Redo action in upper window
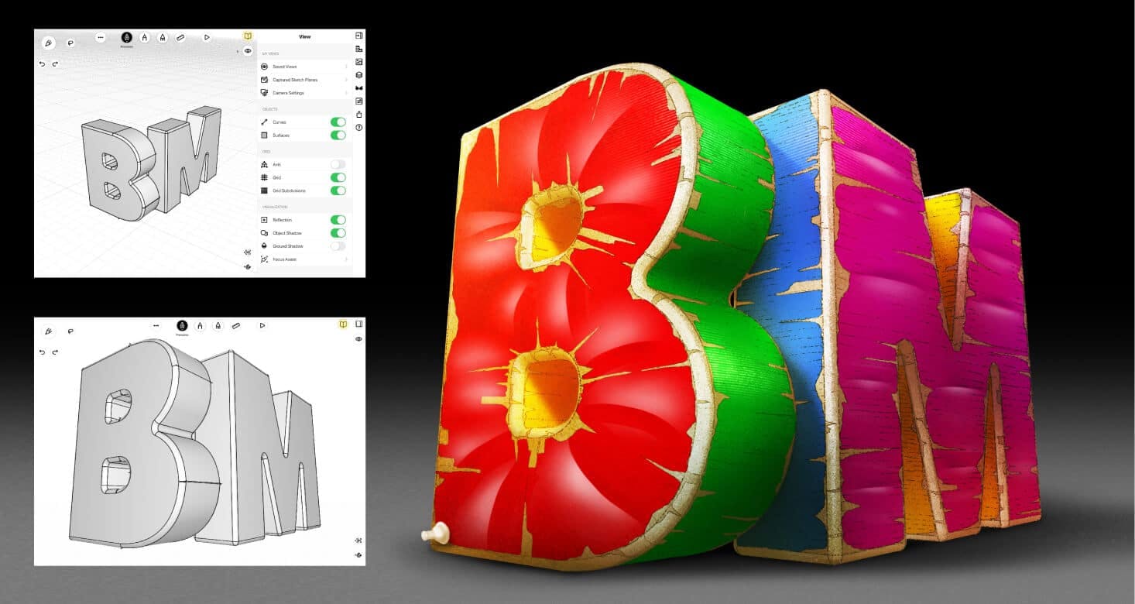The image size is (1135, 604). point(56,63)
